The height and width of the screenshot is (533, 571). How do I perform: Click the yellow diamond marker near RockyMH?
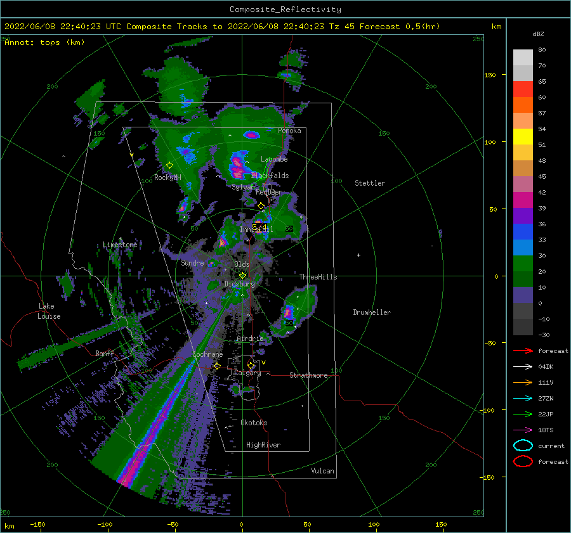[x=169, y=165]
